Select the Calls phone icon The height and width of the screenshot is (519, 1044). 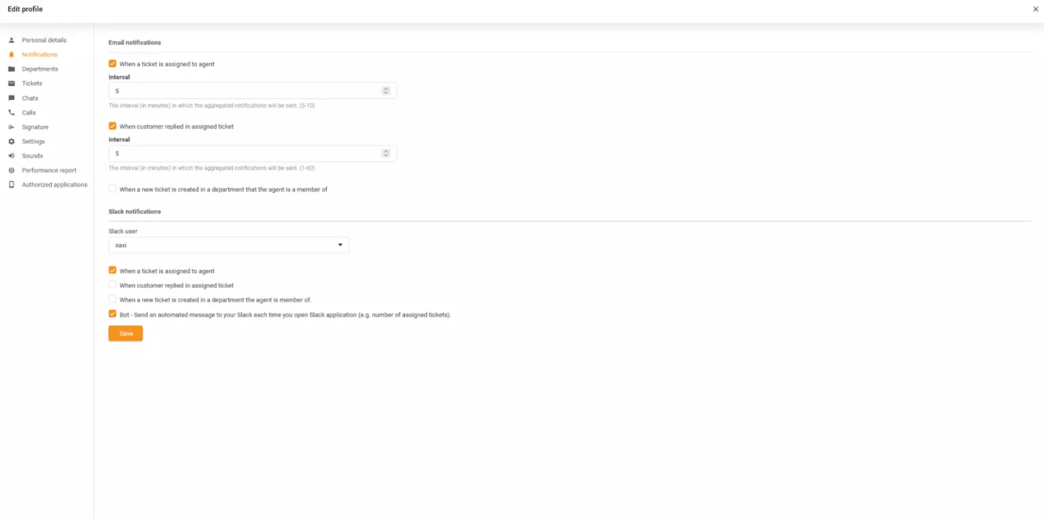(x=11, y=112)
